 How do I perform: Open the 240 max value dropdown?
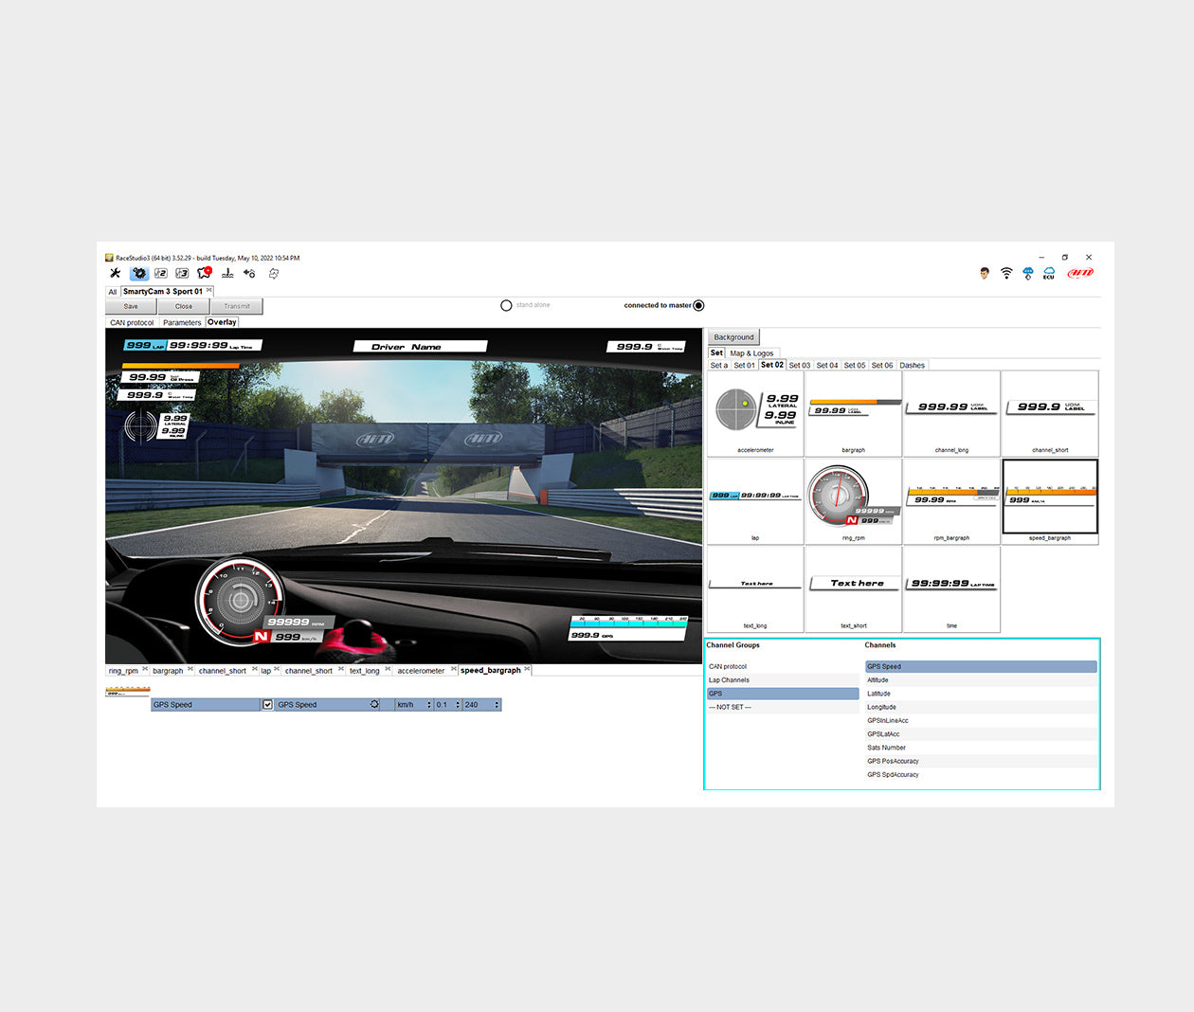(x=481, y=705)
